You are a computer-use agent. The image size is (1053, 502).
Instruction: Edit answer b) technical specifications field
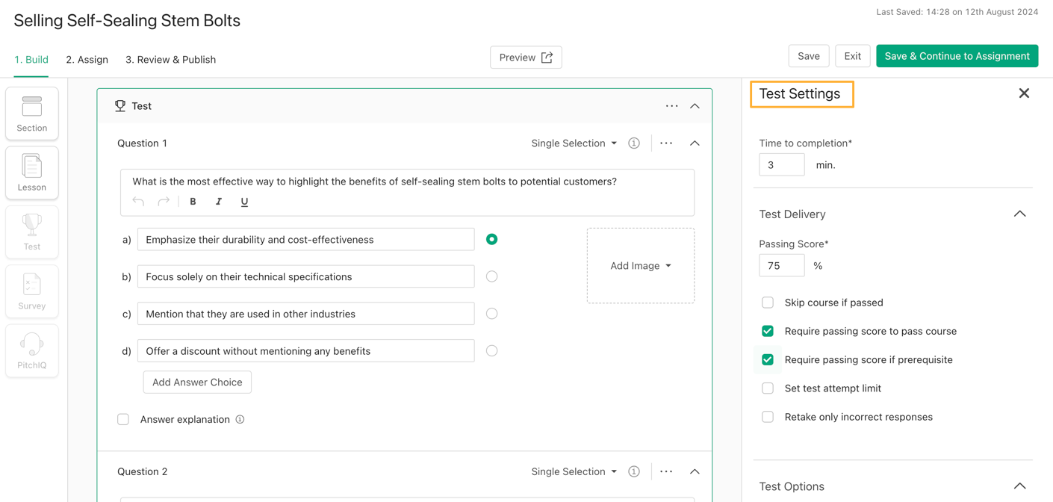point(306,276)
